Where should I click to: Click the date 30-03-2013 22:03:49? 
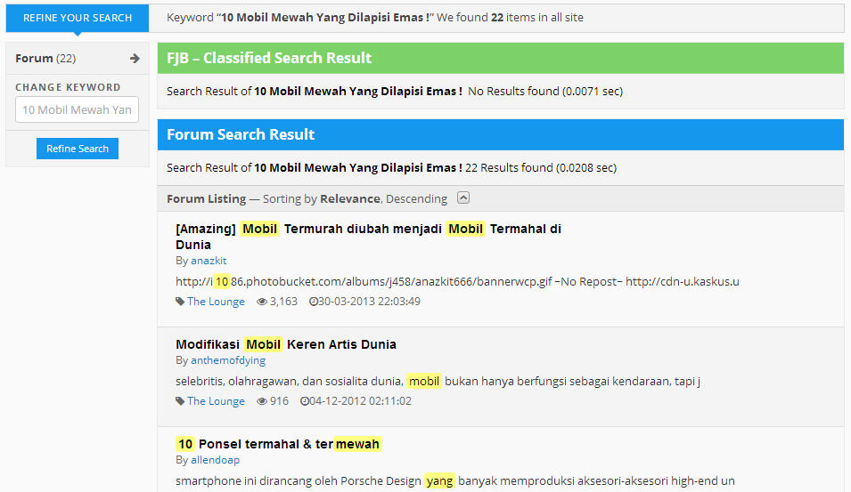[369, 302]
